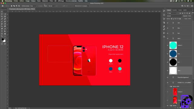Select the History Brush tool

pyautogui.click(x=2, y=24)
